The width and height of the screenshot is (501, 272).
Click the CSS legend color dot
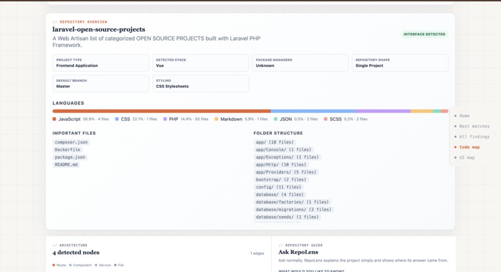pos(117,119)
